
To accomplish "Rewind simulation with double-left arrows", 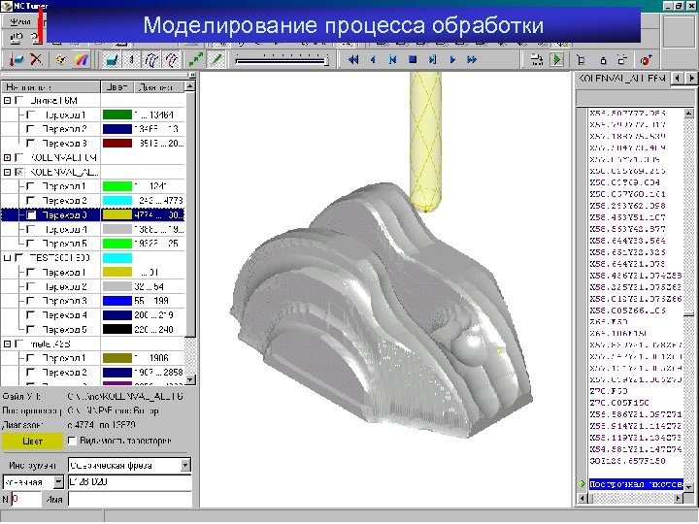I will 353,59.
